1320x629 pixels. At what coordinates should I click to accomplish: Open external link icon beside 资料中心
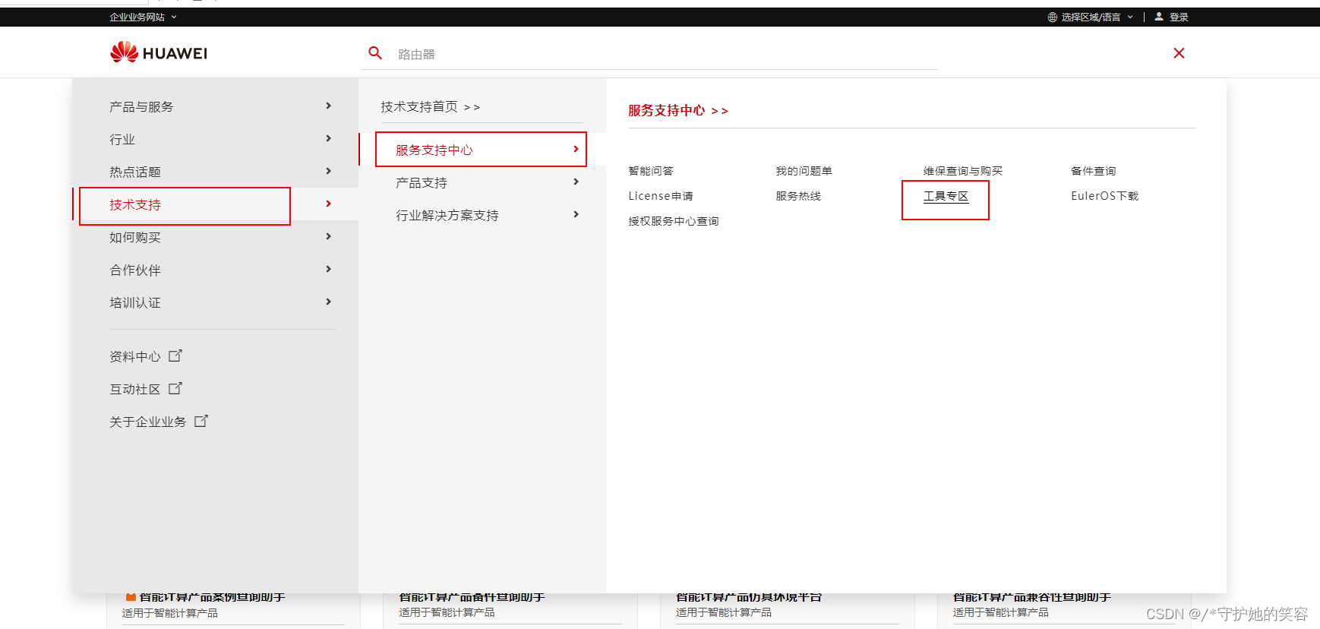click(175, 356)
